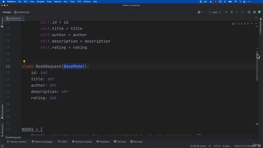The height and width of the screenshot is (148, 263).
Task: Open the Edit menu
Action: [25, 2]
